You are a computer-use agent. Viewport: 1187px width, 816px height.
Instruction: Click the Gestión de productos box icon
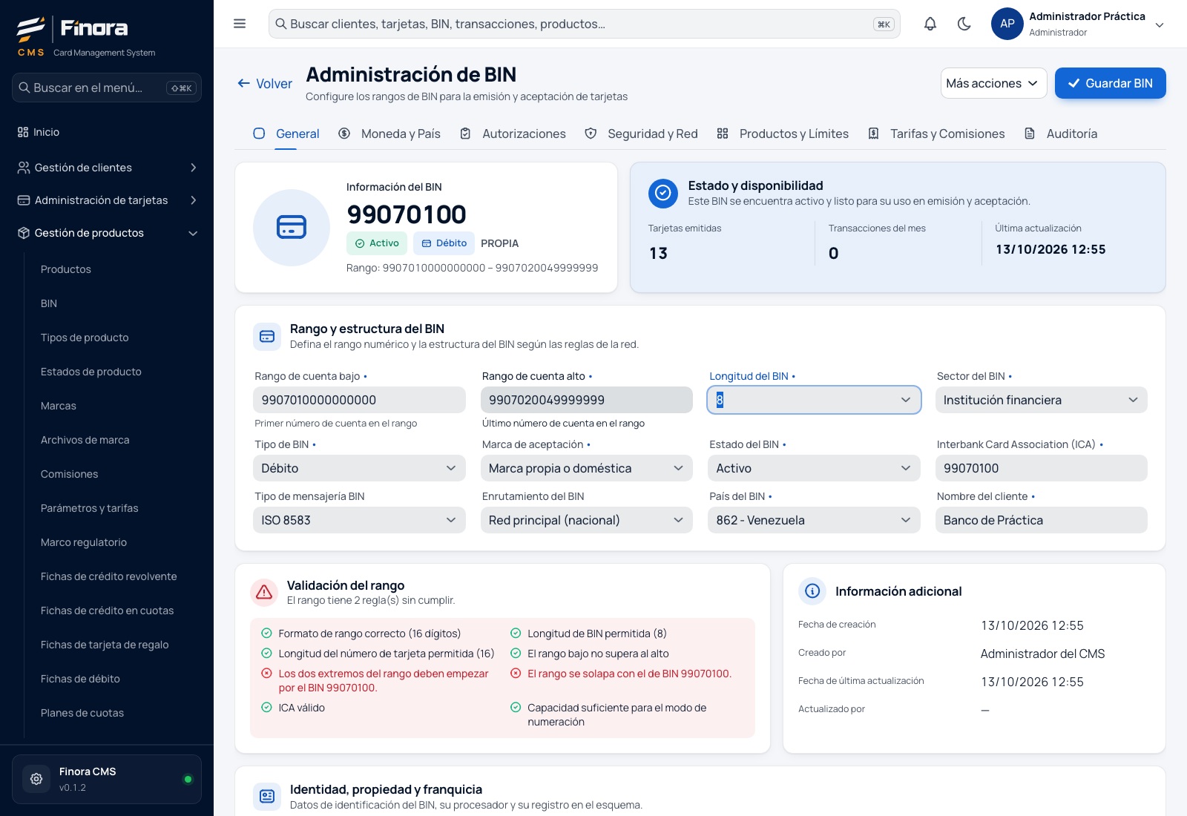(24, 233)
